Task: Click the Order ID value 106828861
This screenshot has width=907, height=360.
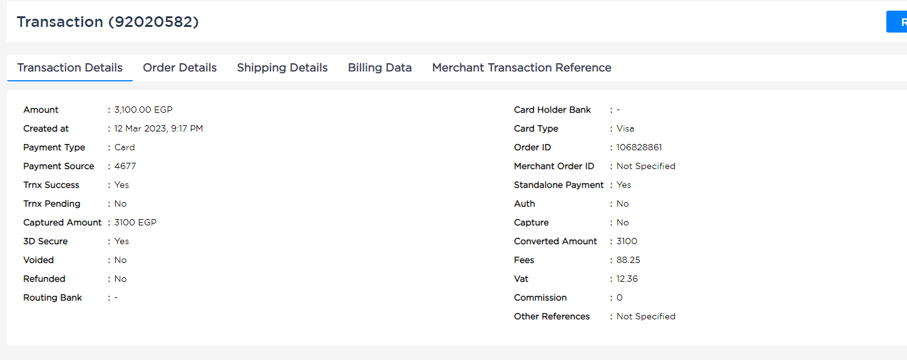Action: 639,147
